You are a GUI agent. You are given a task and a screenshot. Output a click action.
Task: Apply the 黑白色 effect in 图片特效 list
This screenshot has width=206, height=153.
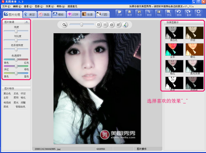[x=7, y=94]
